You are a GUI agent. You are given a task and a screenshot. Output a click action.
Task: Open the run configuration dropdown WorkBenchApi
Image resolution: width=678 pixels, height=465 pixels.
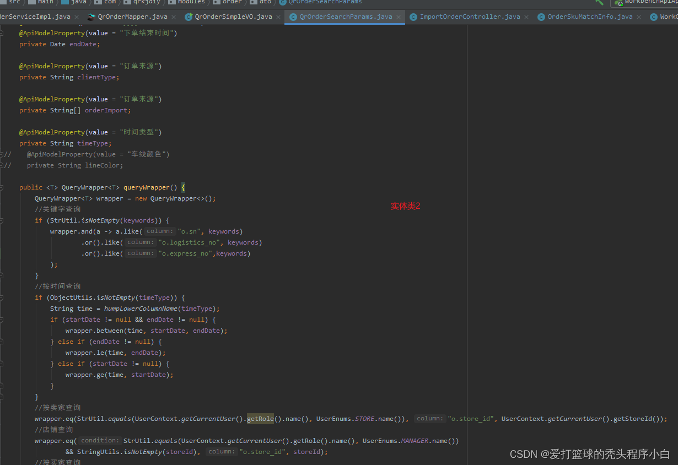click(x=644, y=2)
